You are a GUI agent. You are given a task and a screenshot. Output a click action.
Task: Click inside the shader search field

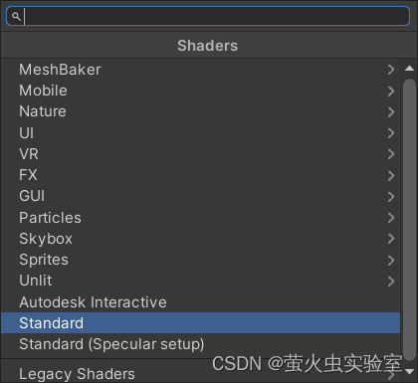208,16
